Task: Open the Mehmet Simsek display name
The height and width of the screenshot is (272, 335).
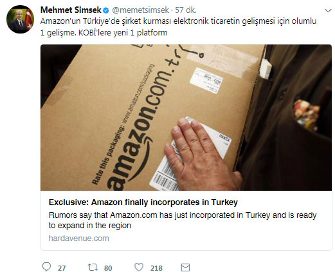Action: coord(71,10)
